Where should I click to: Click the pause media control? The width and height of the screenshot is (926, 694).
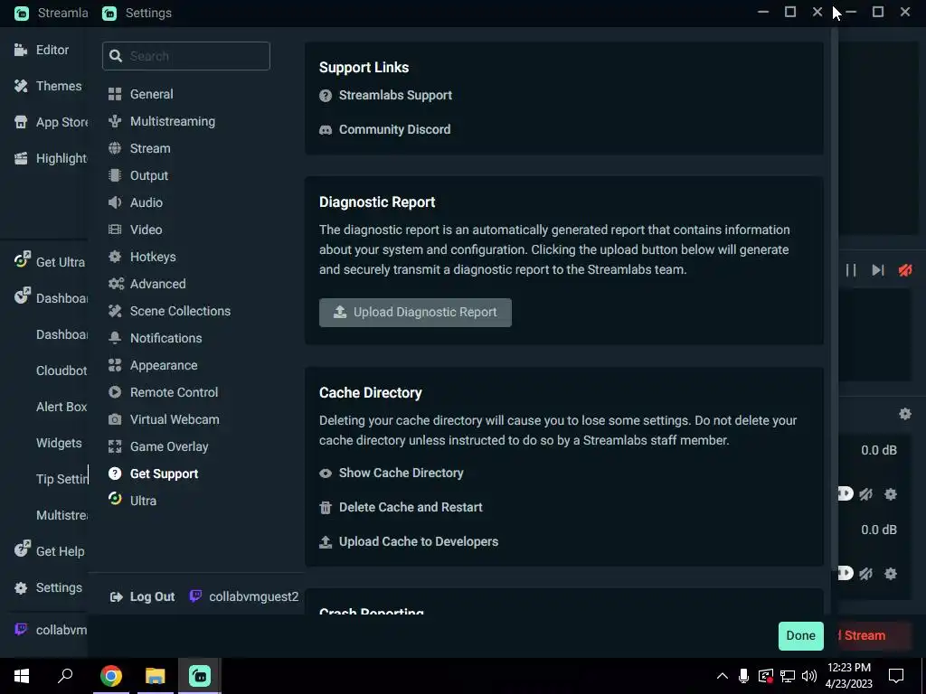click(x=850, y=269)
